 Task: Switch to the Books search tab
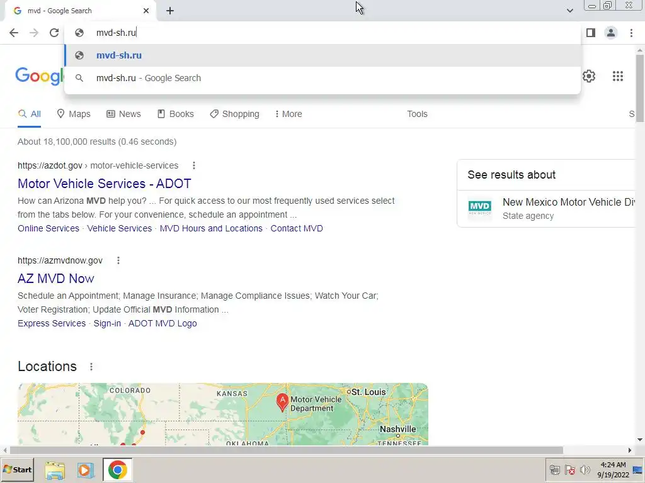click(x=176, y=114)
